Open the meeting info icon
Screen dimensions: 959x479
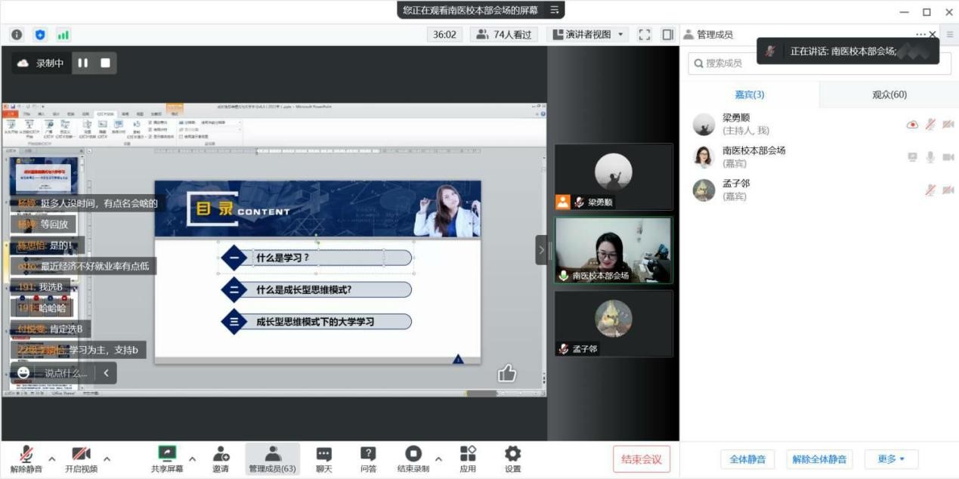click(x=17, y=35)
